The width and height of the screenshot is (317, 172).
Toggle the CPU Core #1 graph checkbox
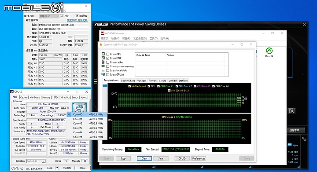point(158,86)
